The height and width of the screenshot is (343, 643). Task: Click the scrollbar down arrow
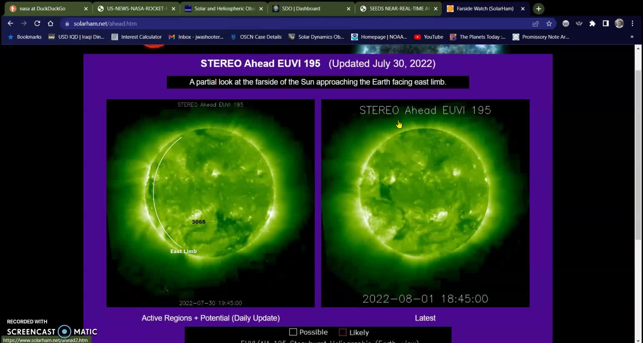(638, 340)
